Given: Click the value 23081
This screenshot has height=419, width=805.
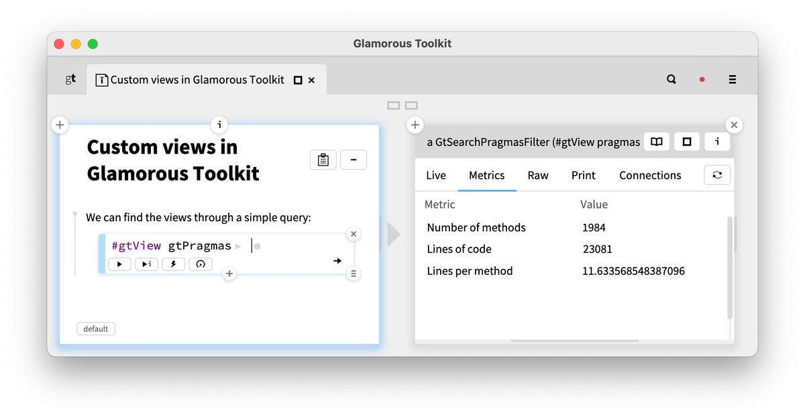Looking at the screenshot, I should (598, 249).
